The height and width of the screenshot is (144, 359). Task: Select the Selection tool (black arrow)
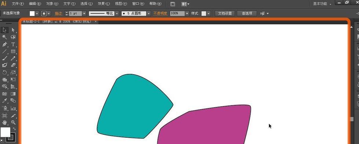click(x=4, y=30)
